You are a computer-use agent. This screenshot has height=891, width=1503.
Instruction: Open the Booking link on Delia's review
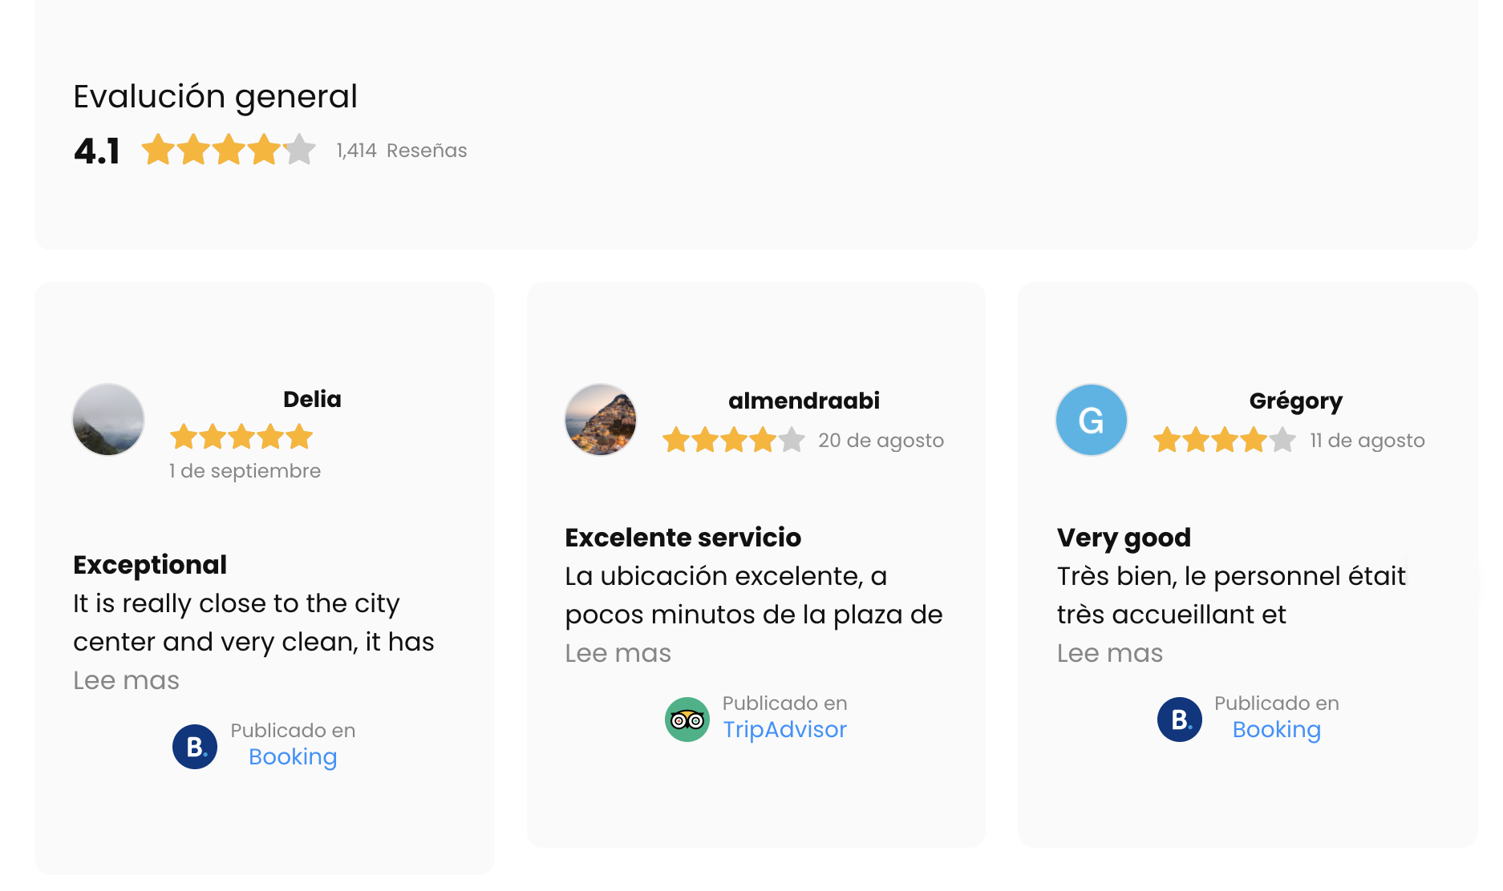(x=293, y=756)
